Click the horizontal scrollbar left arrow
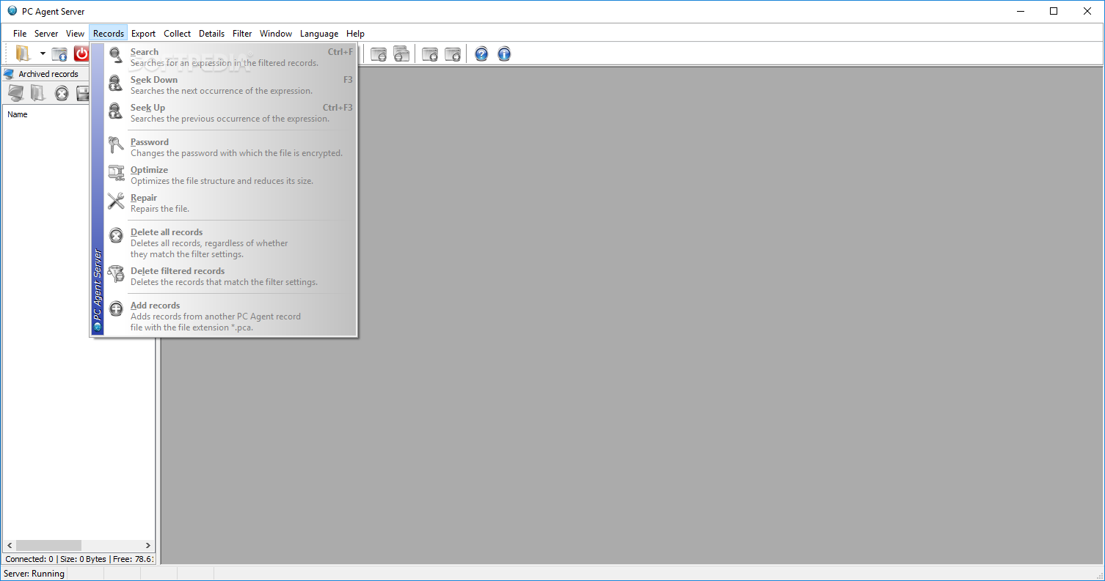Screen dimensions: 1105x581 click(10, 546)
